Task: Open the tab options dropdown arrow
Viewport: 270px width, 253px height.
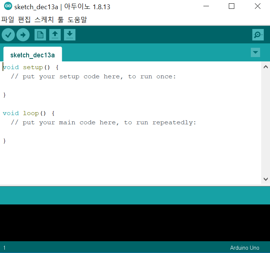Action: tap(255, 52)
